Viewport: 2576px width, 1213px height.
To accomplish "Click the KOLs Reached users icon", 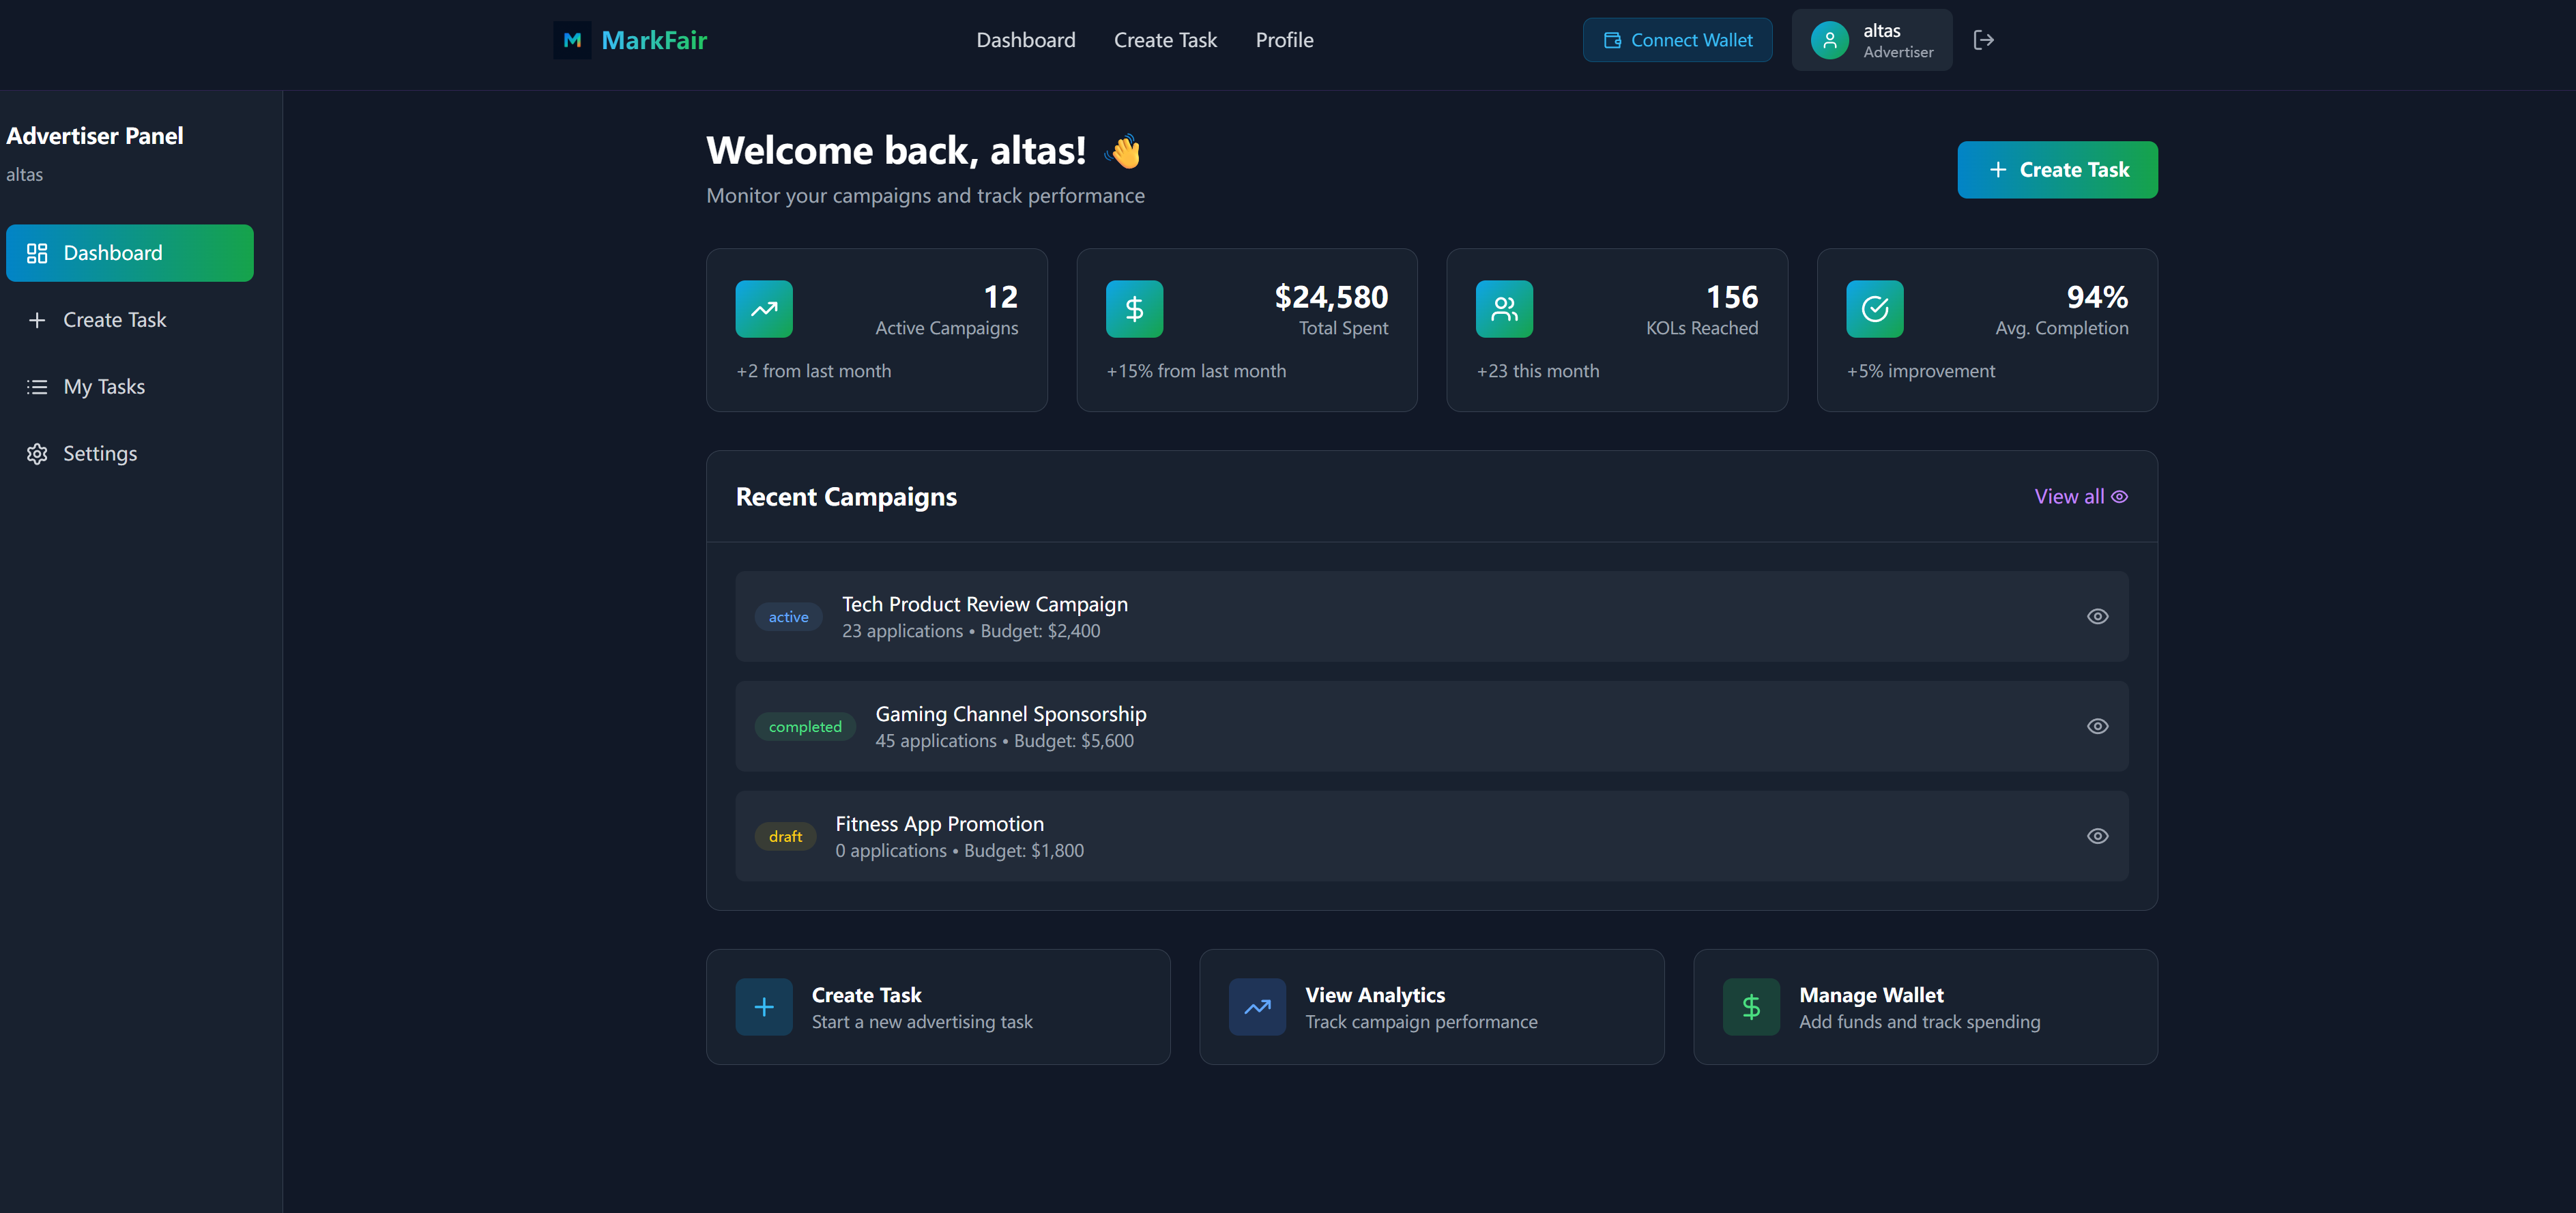I will click(1504, 309).
